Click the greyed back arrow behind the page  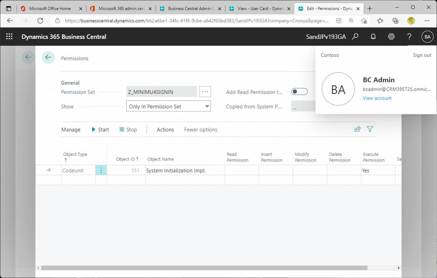(x=29, y=58)
